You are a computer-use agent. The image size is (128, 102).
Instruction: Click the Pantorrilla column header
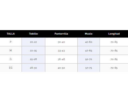coord(61,34)
